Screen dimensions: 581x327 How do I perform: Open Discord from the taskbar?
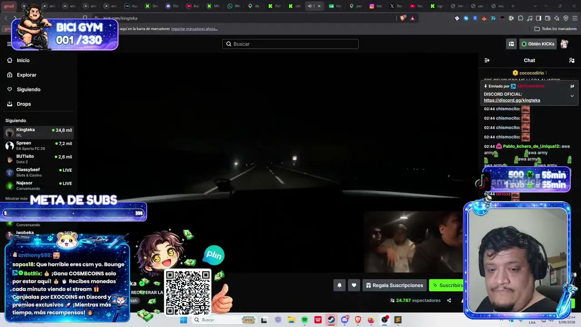[345, 320]
